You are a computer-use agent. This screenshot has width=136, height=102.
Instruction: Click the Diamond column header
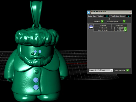119,25
